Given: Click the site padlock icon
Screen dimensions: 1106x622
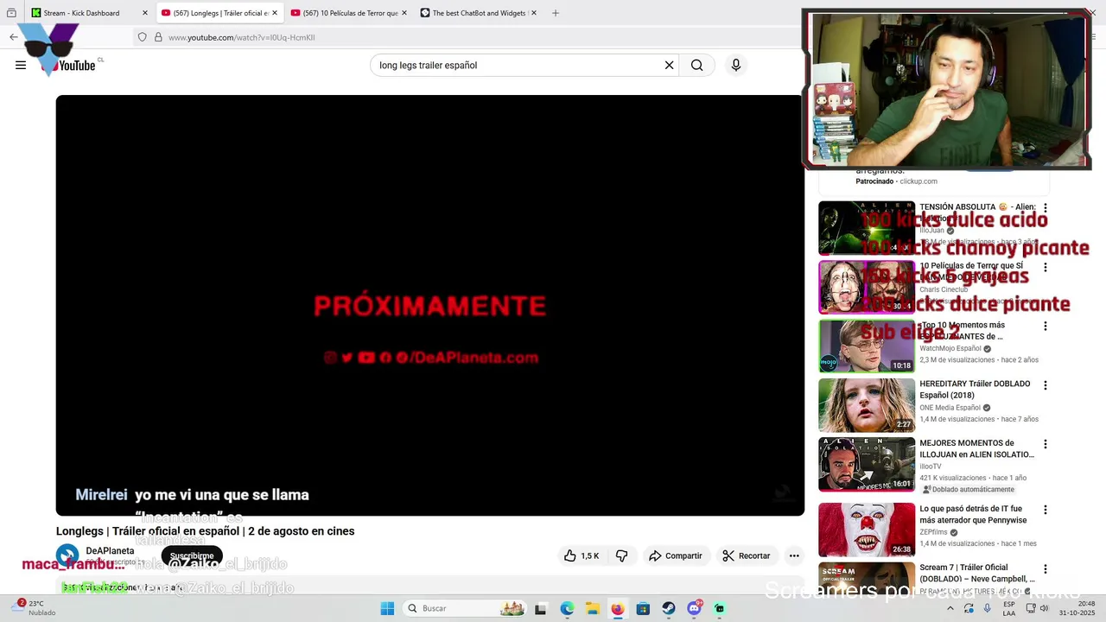Looking at the screenshot, I should pos(158,37).
